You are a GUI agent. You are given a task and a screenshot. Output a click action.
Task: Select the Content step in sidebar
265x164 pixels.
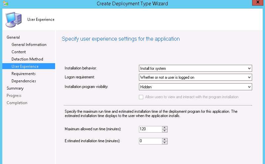[x=19, y=52]
